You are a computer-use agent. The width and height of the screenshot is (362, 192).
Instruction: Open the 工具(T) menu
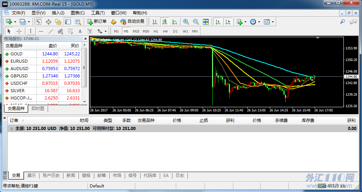click(x=98, y=13)
